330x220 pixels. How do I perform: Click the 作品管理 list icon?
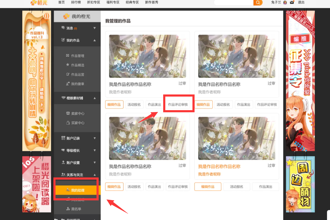[x=68, y=56]
